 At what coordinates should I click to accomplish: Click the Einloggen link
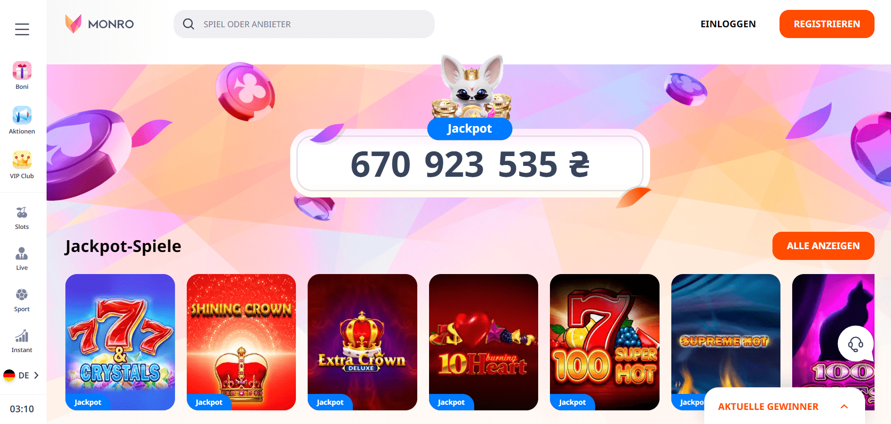[728, 24]
